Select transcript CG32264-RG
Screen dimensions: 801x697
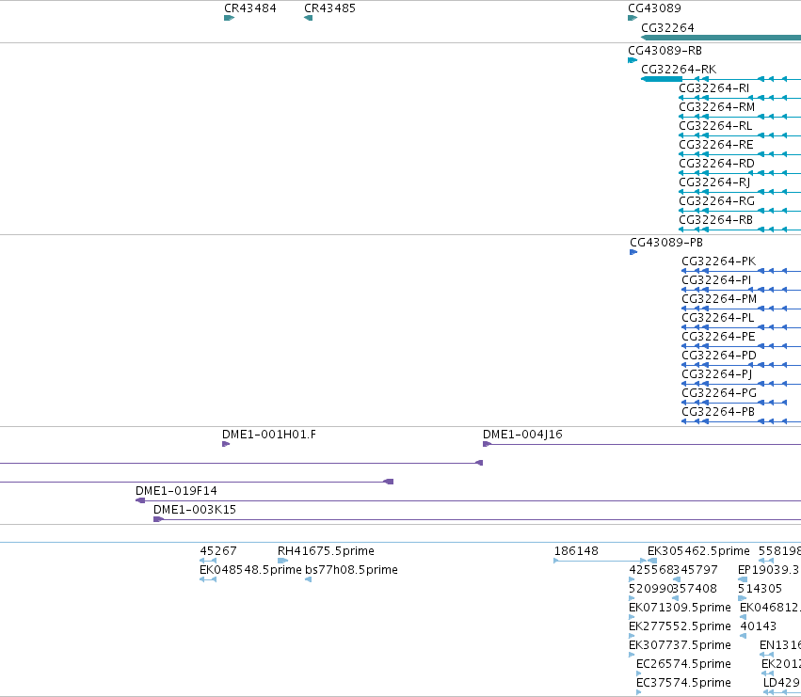(x=716, y=201)
